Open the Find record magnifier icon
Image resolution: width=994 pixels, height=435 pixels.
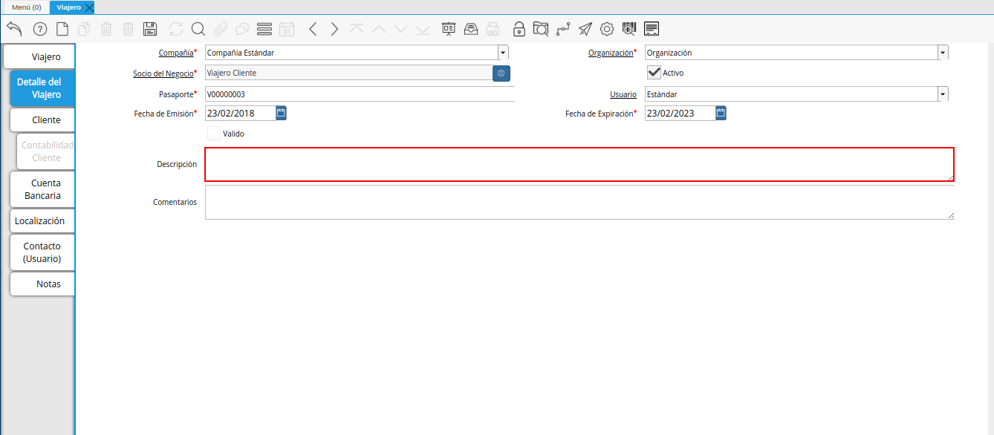[x=198, y=29]
